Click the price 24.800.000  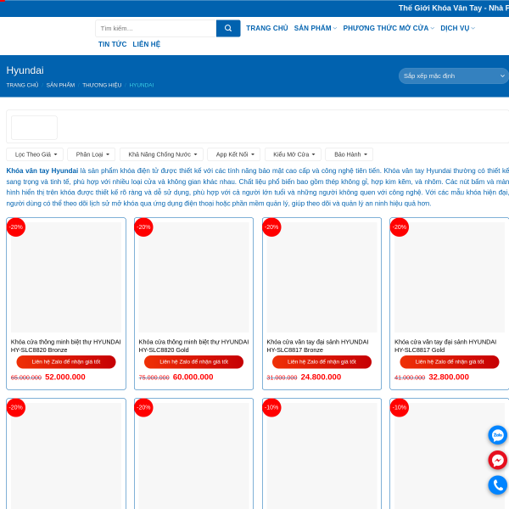click(x=321, y=377)
